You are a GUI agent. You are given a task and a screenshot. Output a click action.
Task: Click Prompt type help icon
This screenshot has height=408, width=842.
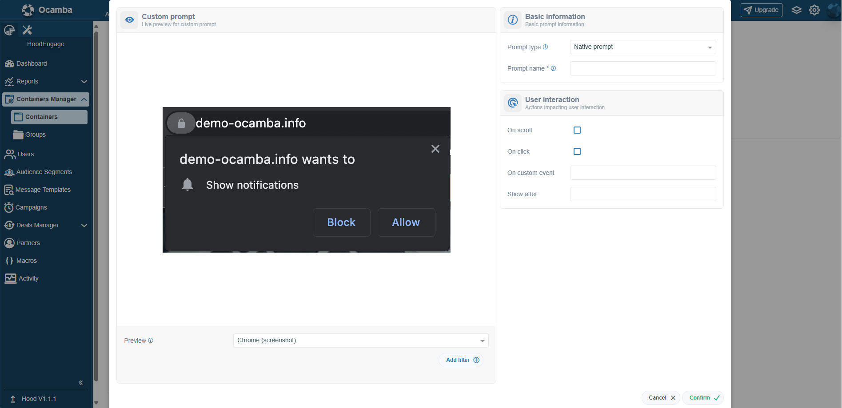545,47
